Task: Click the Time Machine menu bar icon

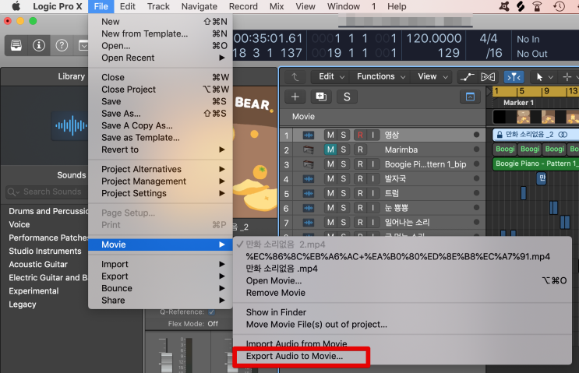Action: pos(559,6)
